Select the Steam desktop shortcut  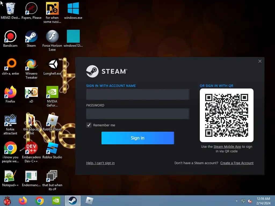point(31,39)
